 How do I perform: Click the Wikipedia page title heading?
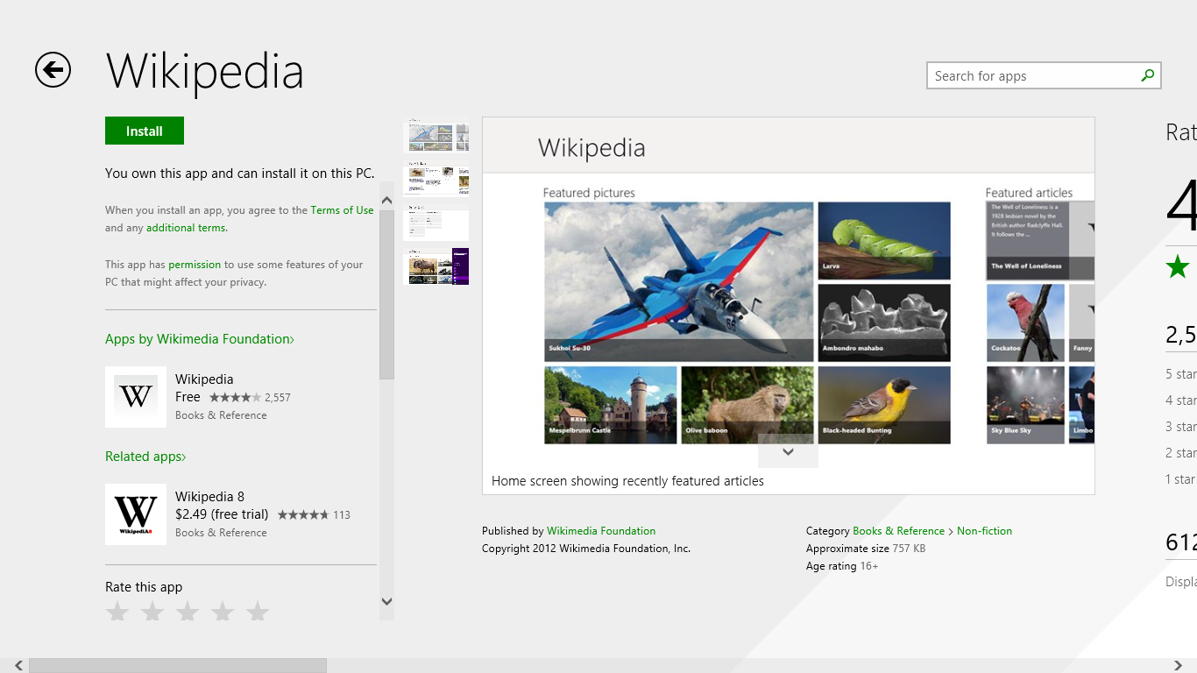[205, 71]
